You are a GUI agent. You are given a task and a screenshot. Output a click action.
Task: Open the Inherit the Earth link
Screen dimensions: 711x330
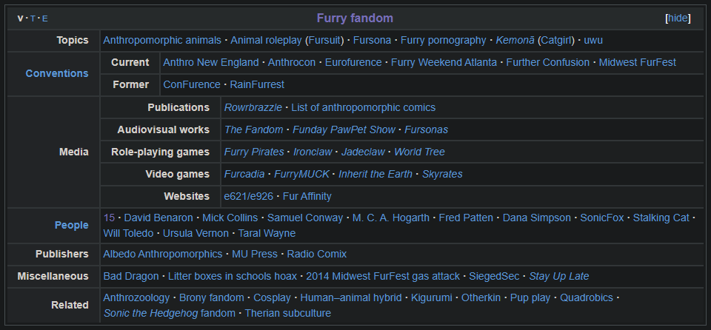pyautogui.click(x=375, y=175)
